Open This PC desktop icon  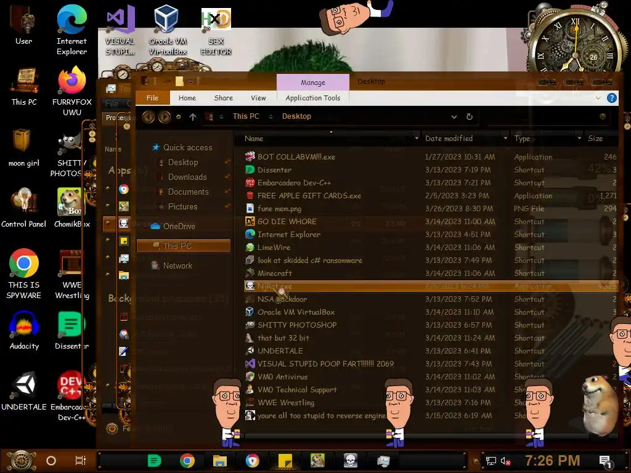point(24,87)
